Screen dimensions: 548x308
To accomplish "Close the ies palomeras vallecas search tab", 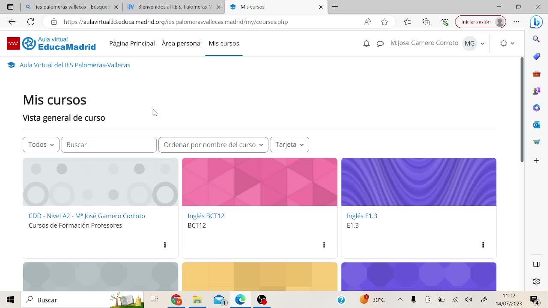I will (x=116, y=7).
